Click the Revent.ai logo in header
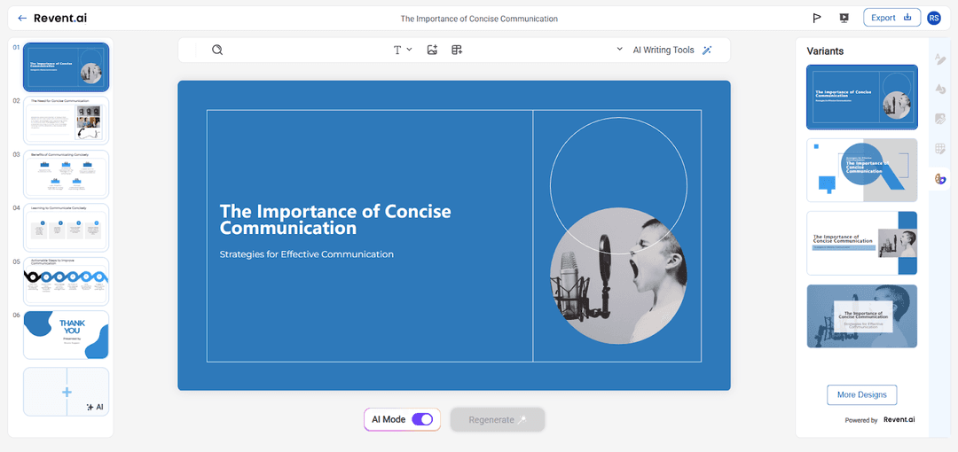Screen dimensions: 958x452 pyautogui.click(x=60, y=19)
